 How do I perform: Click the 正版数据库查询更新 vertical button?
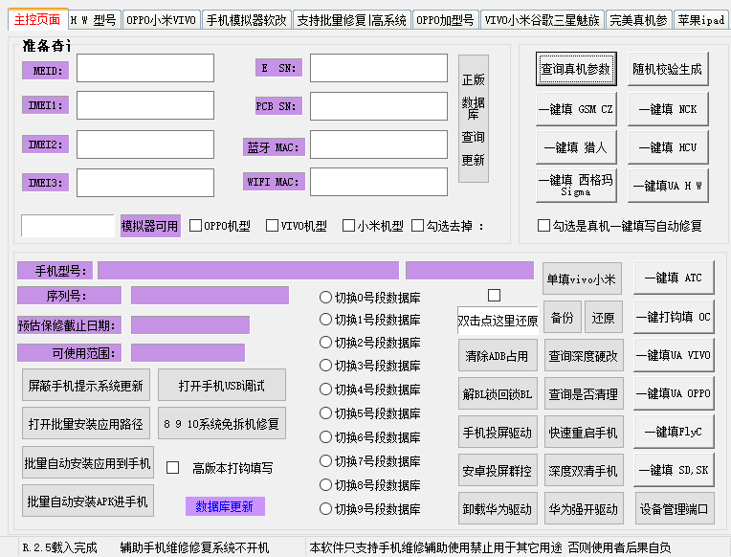pos(474,119)
